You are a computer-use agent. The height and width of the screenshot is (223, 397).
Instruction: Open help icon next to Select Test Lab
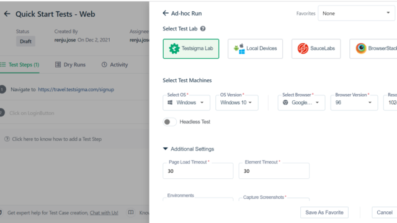[x=203, y=29]
